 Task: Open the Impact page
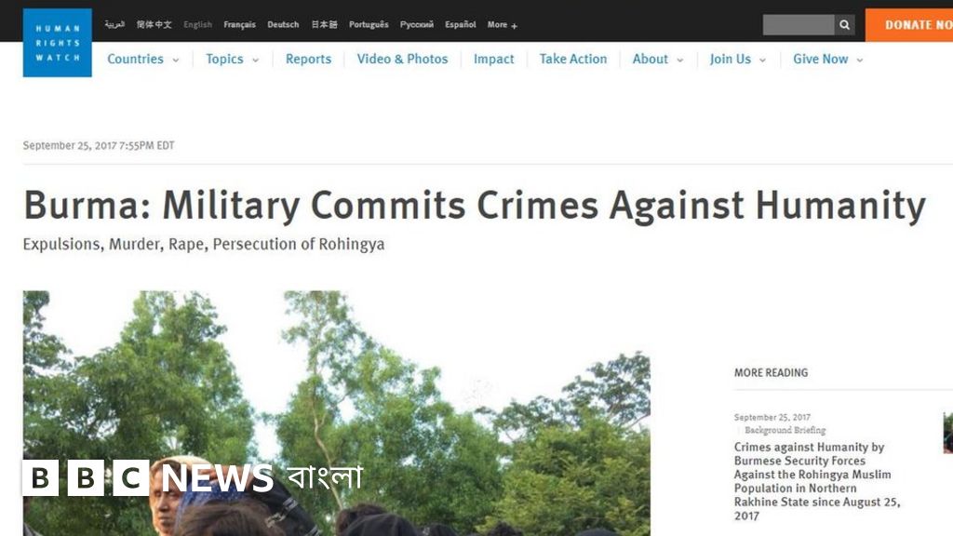pos(493,59)
